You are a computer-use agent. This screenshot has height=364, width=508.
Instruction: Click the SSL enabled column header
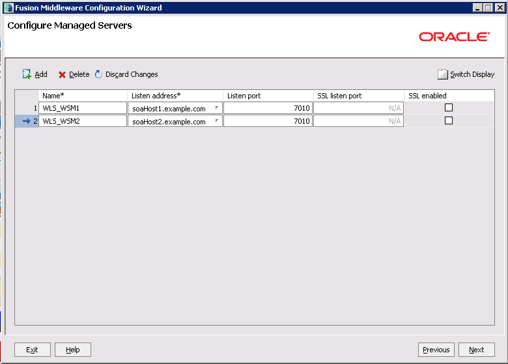449,96
